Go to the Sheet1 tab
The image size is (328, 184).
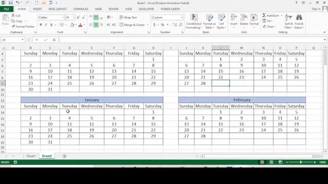[x=31, y=156]
